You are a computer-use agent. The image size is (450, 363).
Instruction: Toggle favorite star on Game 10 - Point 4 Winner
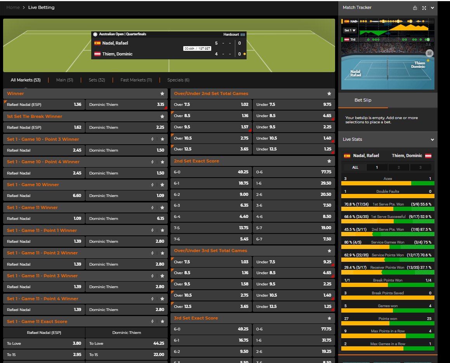162,162
